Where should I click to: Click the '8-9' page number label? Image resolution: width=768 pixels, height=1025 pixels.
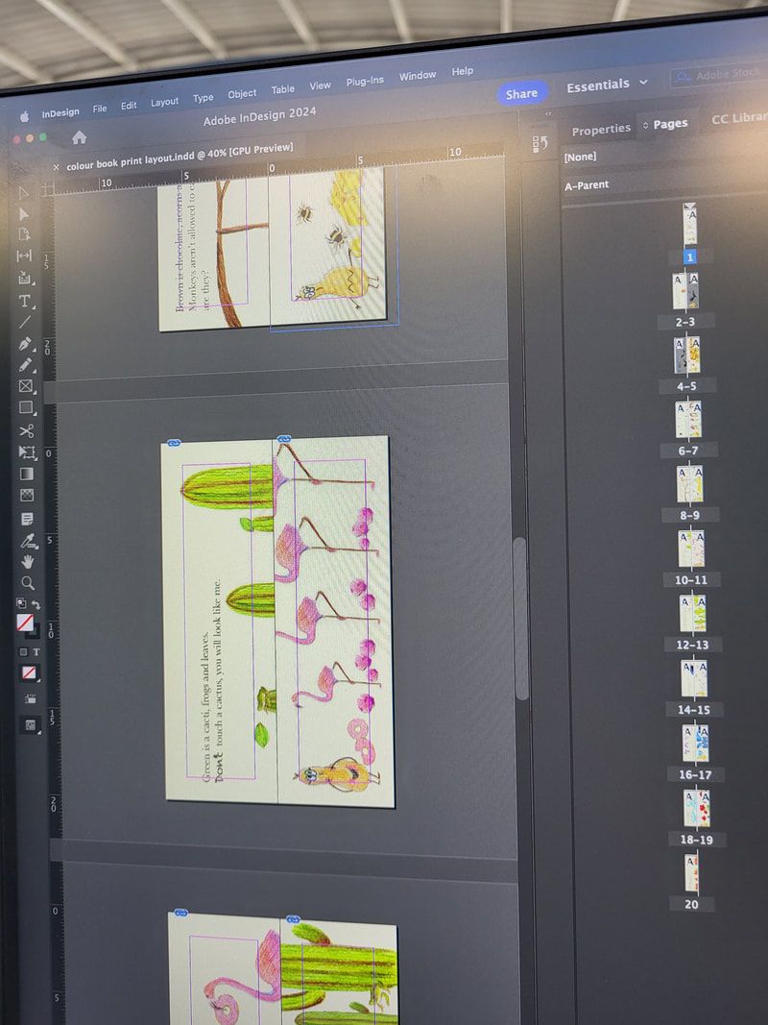[689, 515]
